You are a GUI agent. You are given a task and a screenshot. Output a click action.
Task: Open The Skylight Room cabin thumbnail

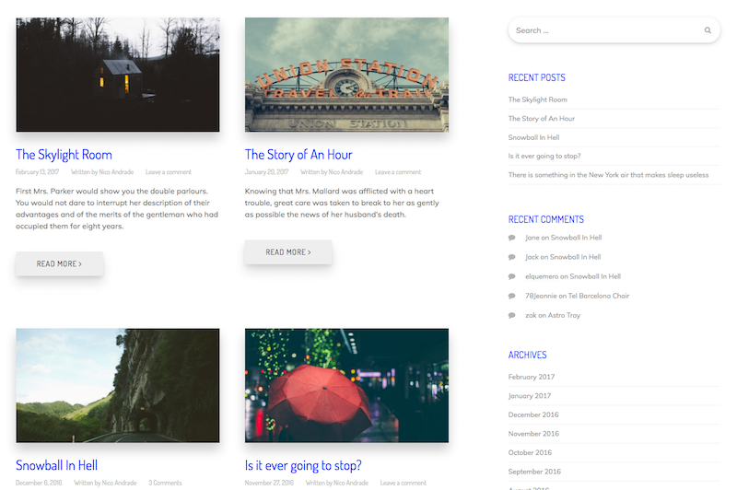118,75
